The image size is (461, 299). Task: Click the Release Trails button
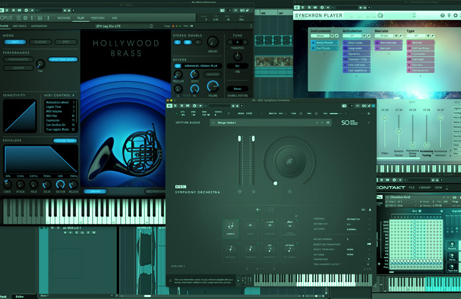[x=65, y=141]
